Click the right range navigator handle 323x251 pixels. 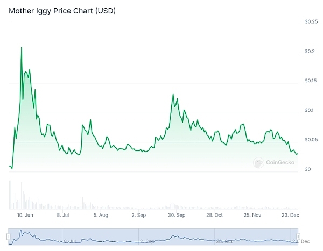pyautogui.click(x=297, y=236)
